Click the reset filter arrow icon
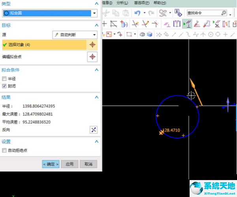 tap(120, 34)
